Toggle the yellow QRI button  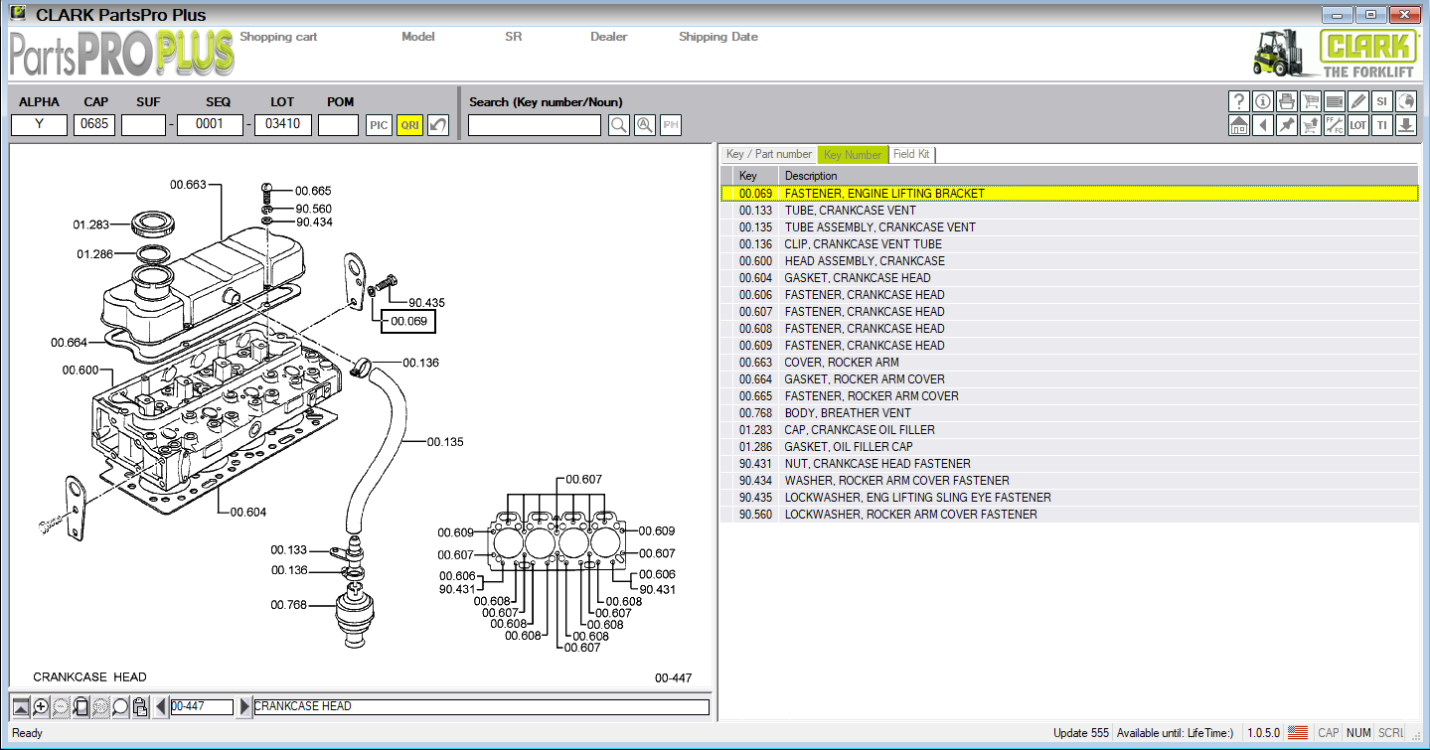tap(409, 125)
